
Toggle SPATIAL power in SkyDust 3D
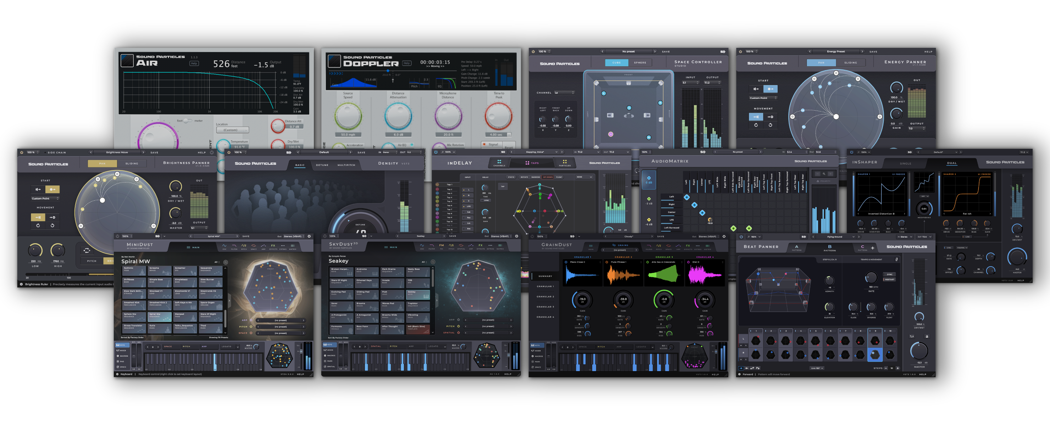(459, 332)
